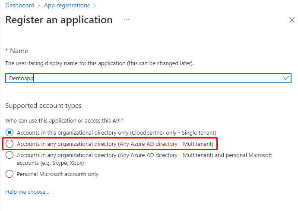Screen dimensions: 298x211
Task: Go to Dashboard in the breadcrumb
Action: point(19,6)
